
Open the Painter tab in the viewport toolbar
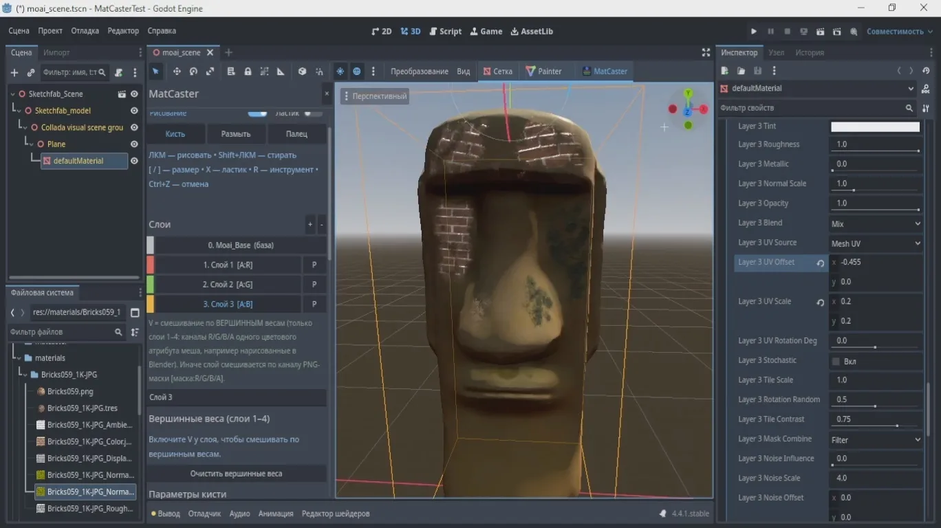544,71
